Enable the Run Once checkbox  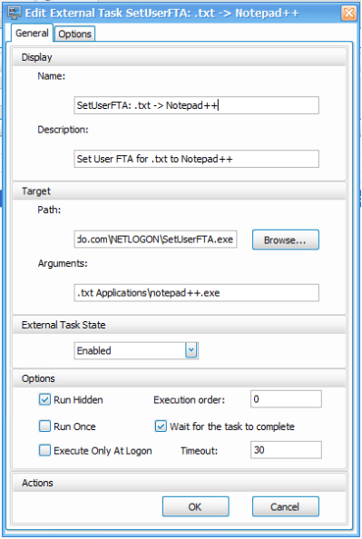[x=44, y=426]
